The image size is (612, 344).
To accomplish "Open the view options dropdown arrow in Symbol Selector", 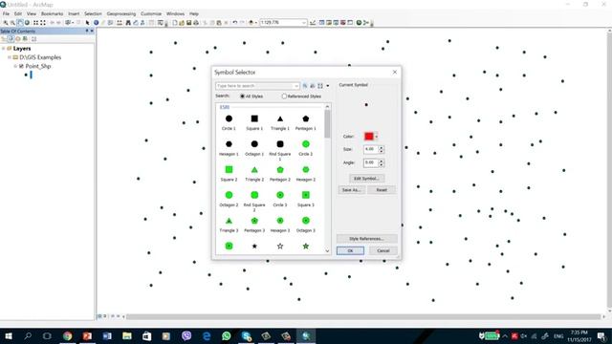I will 327,86.
